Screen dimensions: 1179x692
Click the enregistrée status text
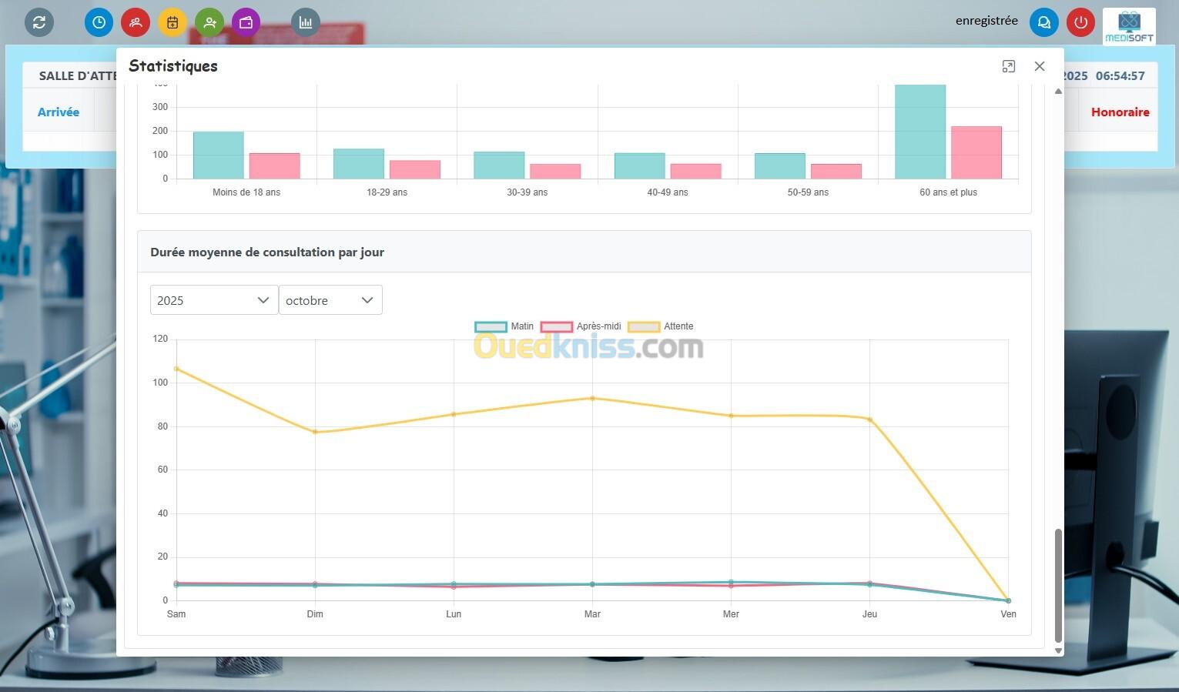point(986,21)
